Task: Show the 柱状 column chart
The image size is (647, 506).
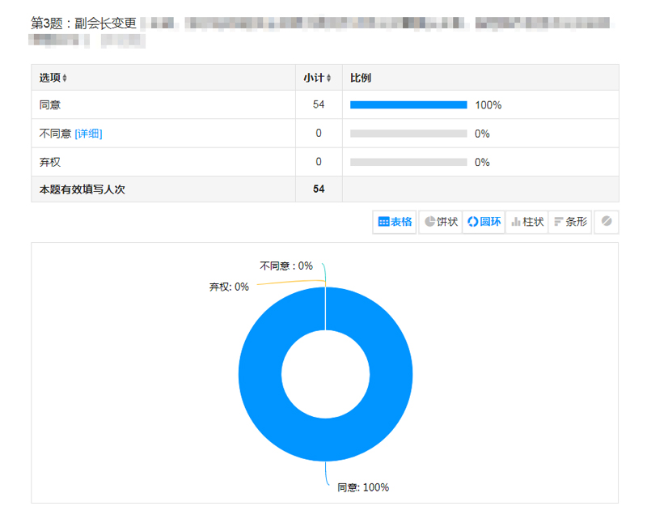Action: pos(527,222)
